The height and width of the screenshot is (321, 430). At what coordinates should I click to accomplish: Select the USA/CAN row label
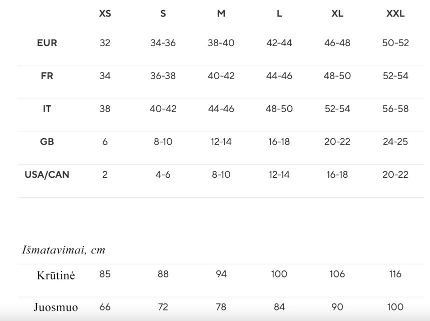(x=47, y=174)
